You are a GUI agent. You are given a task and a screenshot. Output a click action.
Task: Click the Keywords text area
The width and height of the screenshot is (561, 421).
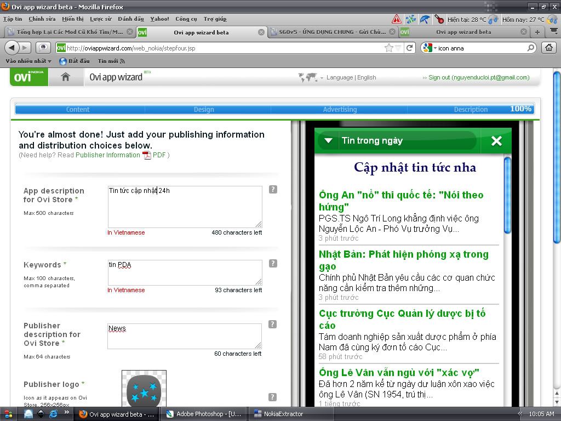(x=185, y=272)
